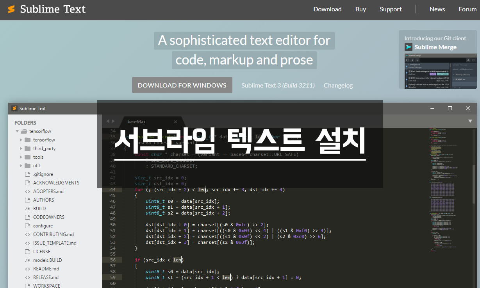Click the tensorflow root open-folder icon
Screen dimensions: 480x288
point(24,131)
